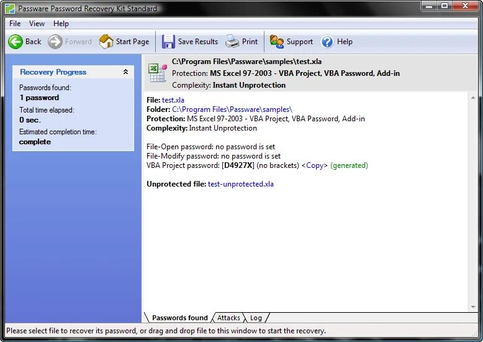Viewport: 483px width, 342px height.
Task: Open the Help menu
Action: point(61,24)
